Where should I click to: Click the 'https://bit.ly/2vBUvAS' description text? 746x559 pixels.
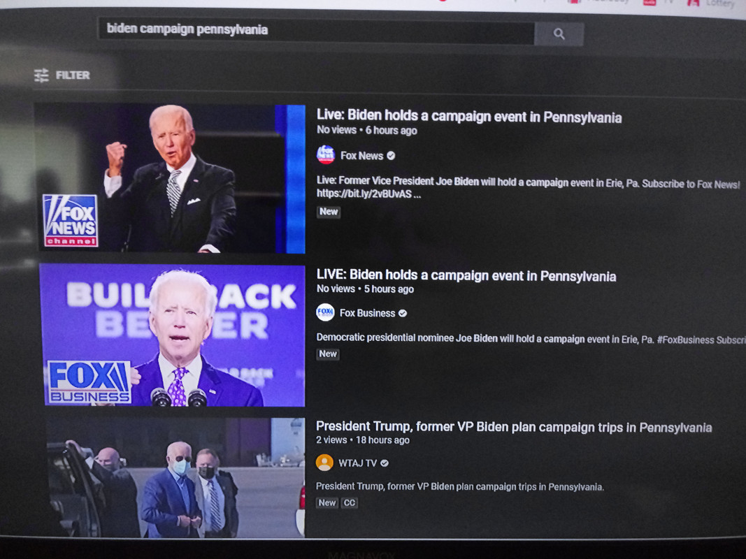pos(368,194)
